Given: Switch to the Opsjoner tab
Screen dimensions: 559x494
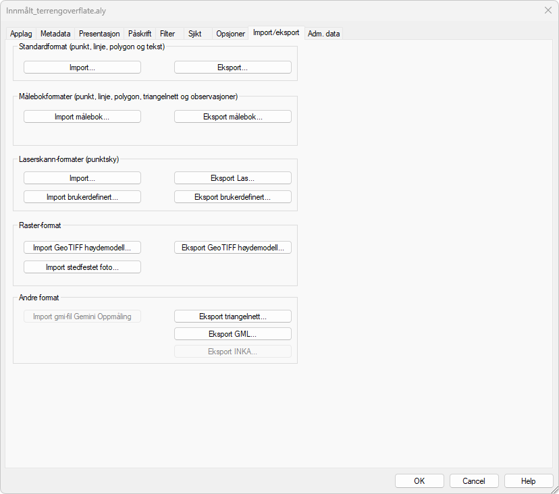Looking at the screenshot, I should [x=230, y=34].
